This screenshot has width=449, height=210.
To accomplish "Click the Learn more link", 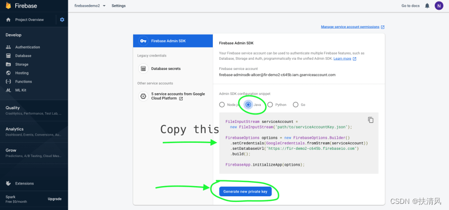I will (x=342, y=59).
